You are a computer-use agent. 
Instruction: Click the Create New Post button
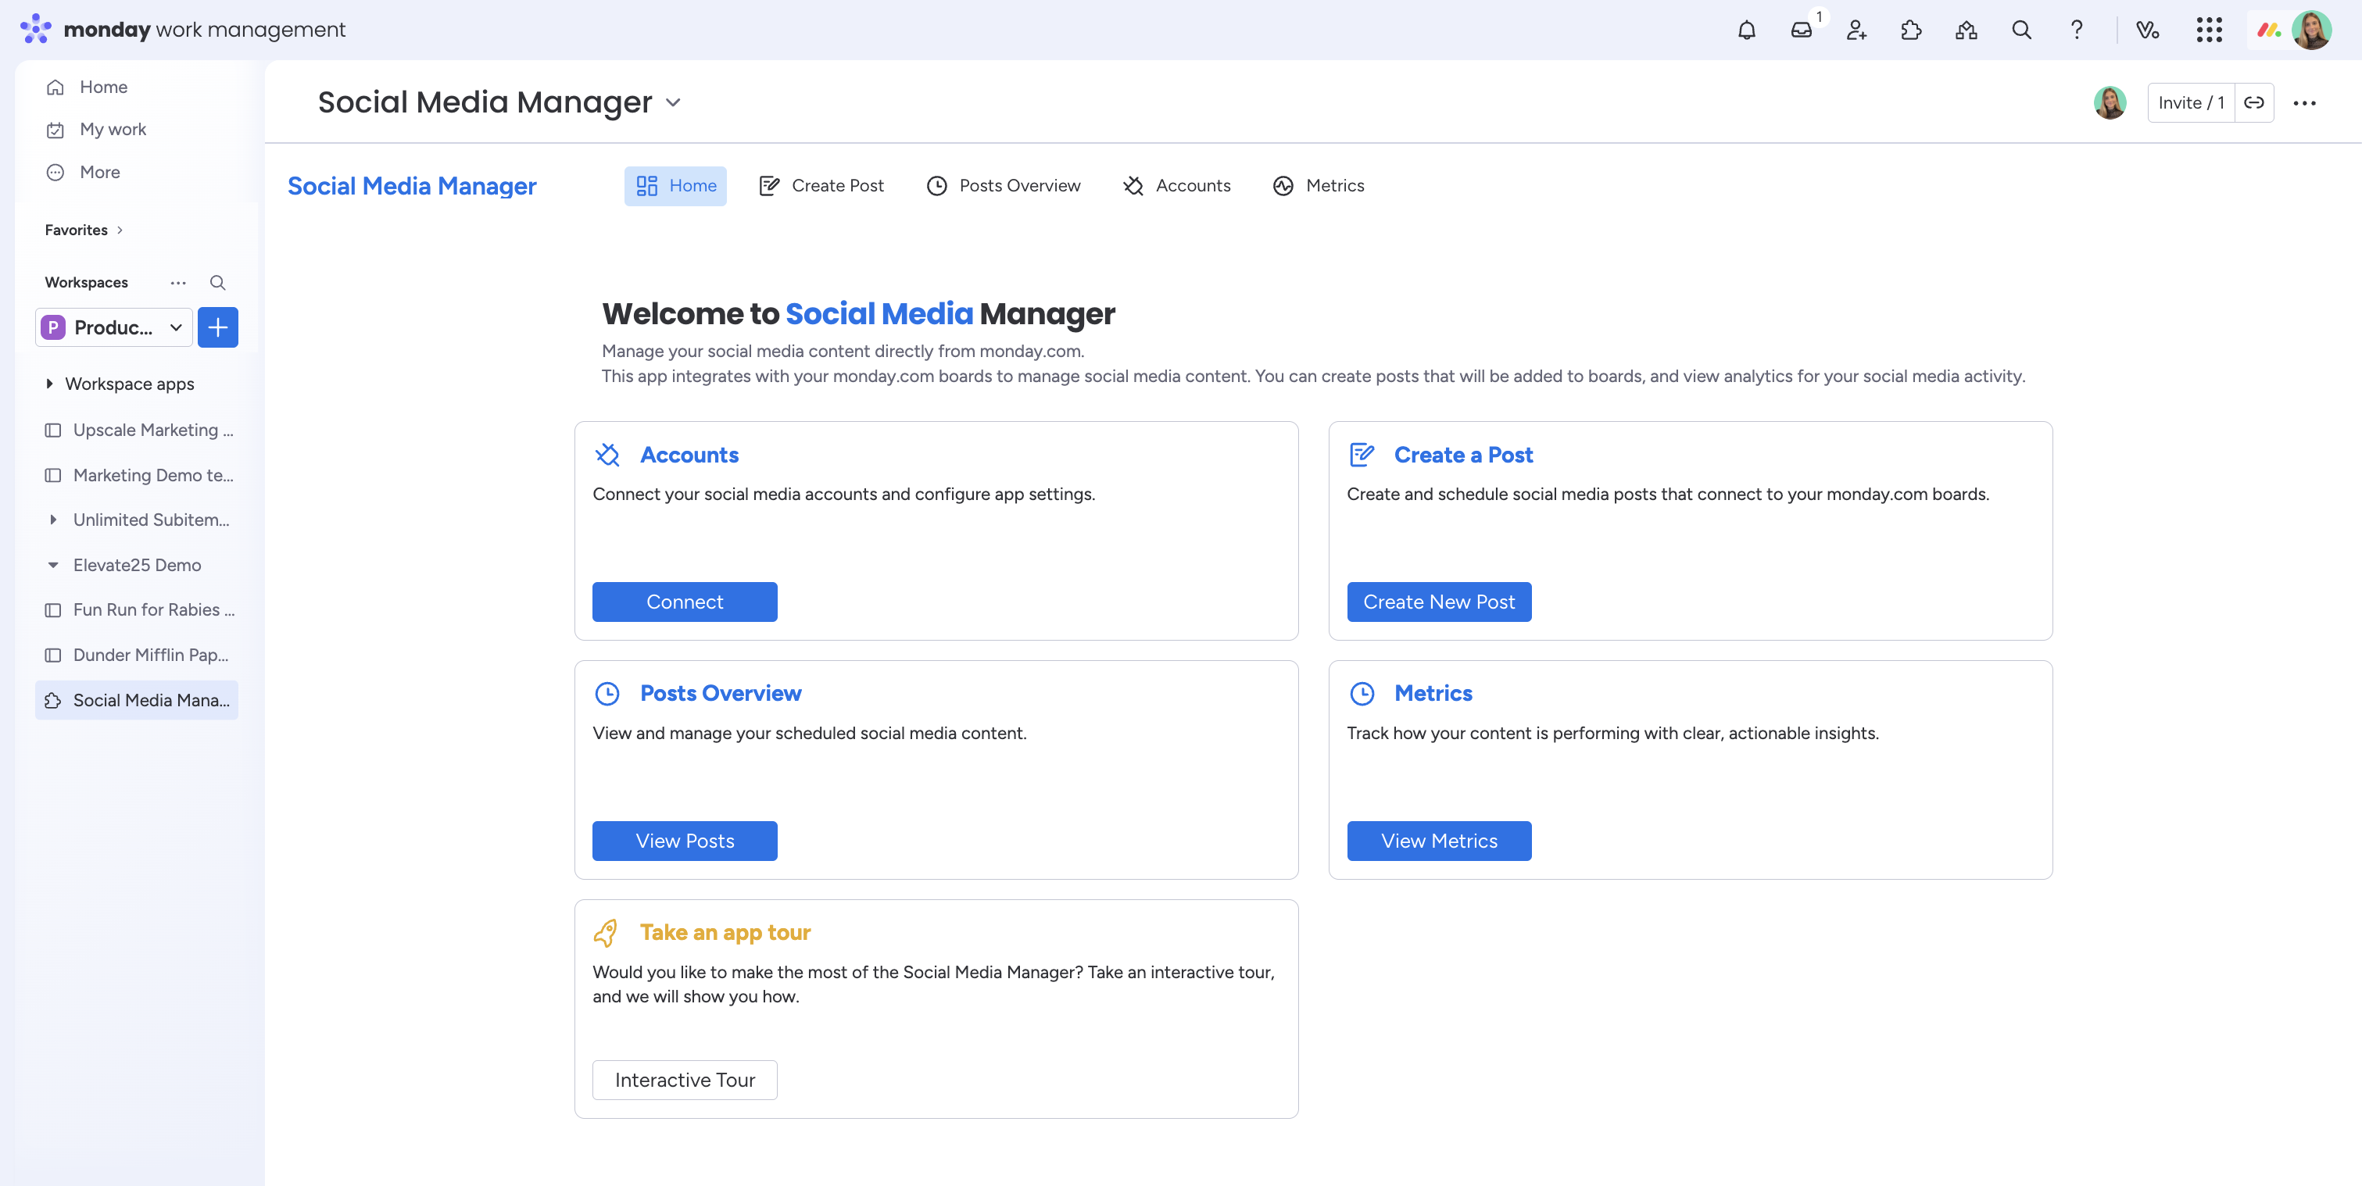[x=1439, y=602]
